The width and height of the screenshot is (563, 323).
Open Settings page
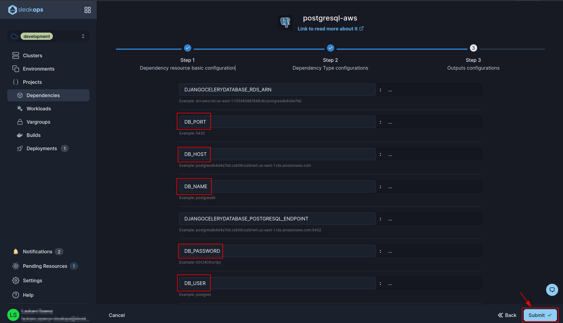pyautogui.click(x=33, y=280)
